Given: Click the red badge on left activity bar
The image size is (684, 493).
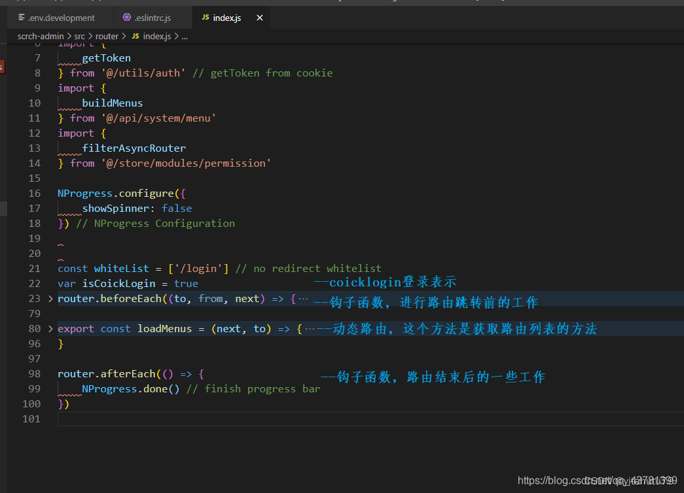Looking at the screenshot, I should (1, 66).
